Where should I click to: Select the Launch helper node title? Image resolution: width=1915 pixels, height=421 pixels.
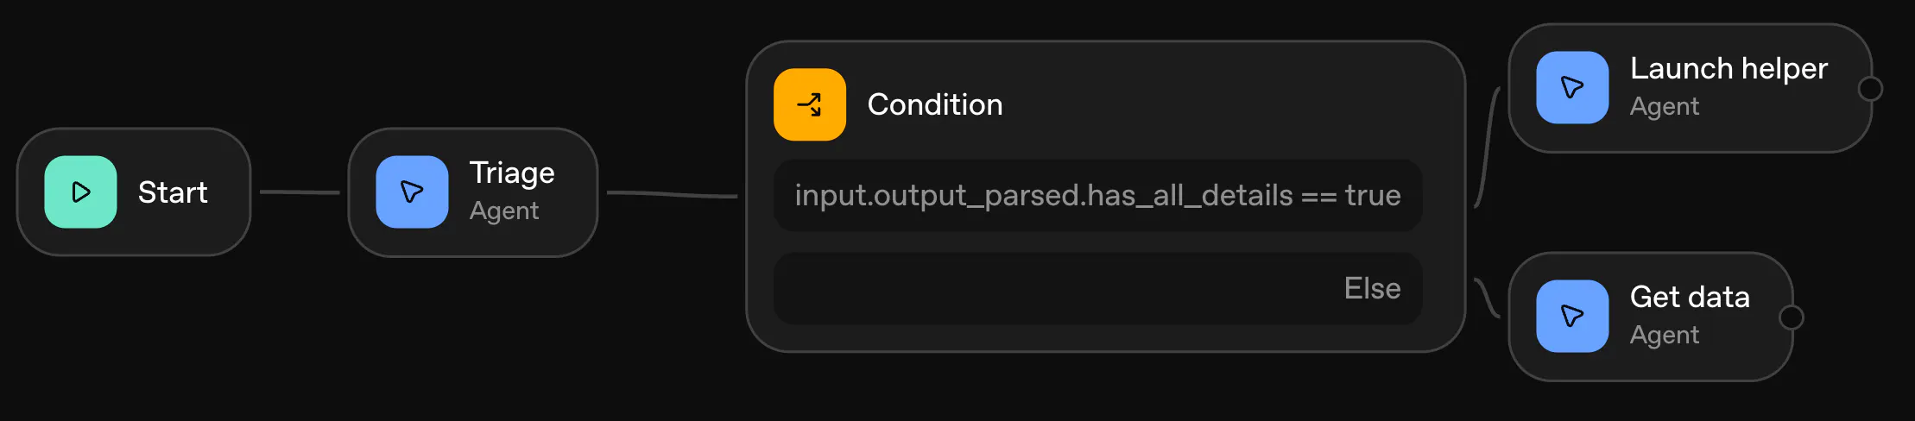tap(1728, 68)
